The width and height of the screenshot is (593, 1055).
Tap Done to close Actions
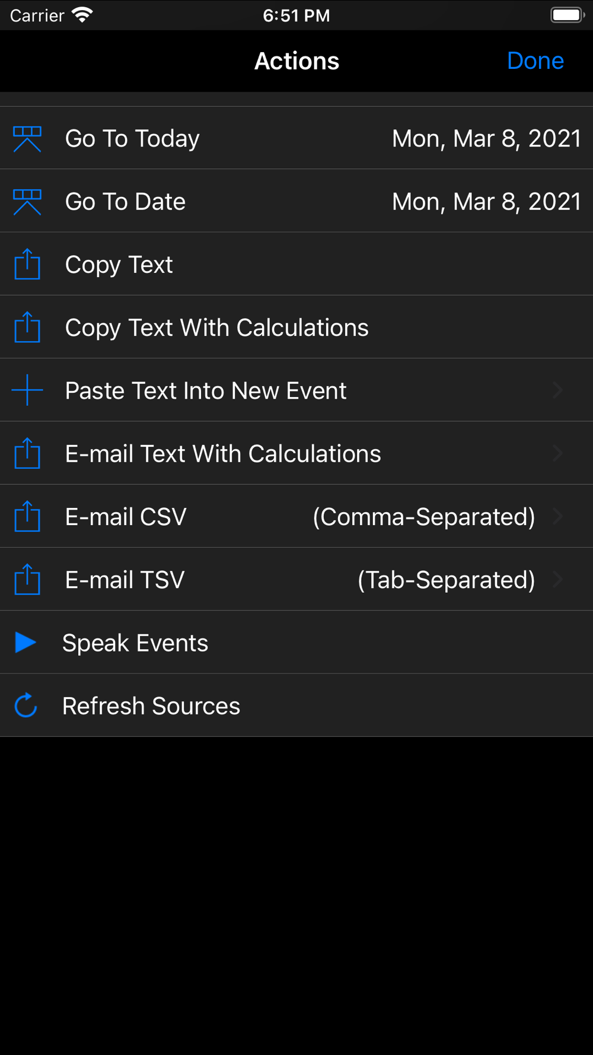pyautogui.click(x=535, y=61)
